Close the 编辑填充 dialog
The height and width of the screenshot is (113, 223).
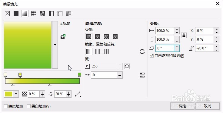(x=218, y=4)
